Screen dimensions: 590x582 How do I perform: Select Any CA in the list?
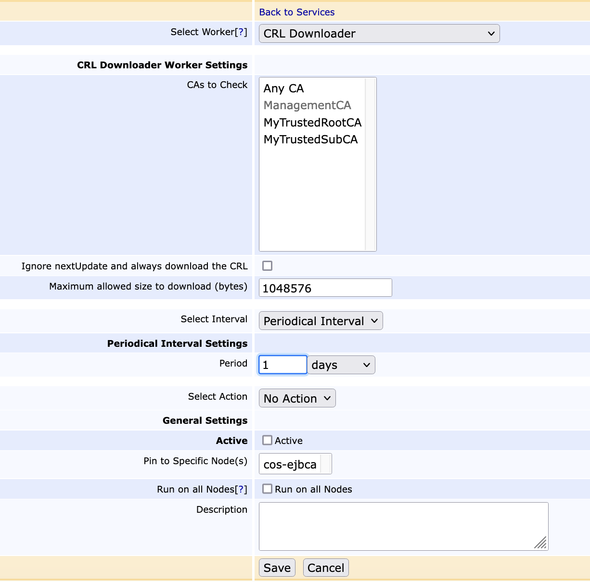pyautogui.click(x=283, y=89)
